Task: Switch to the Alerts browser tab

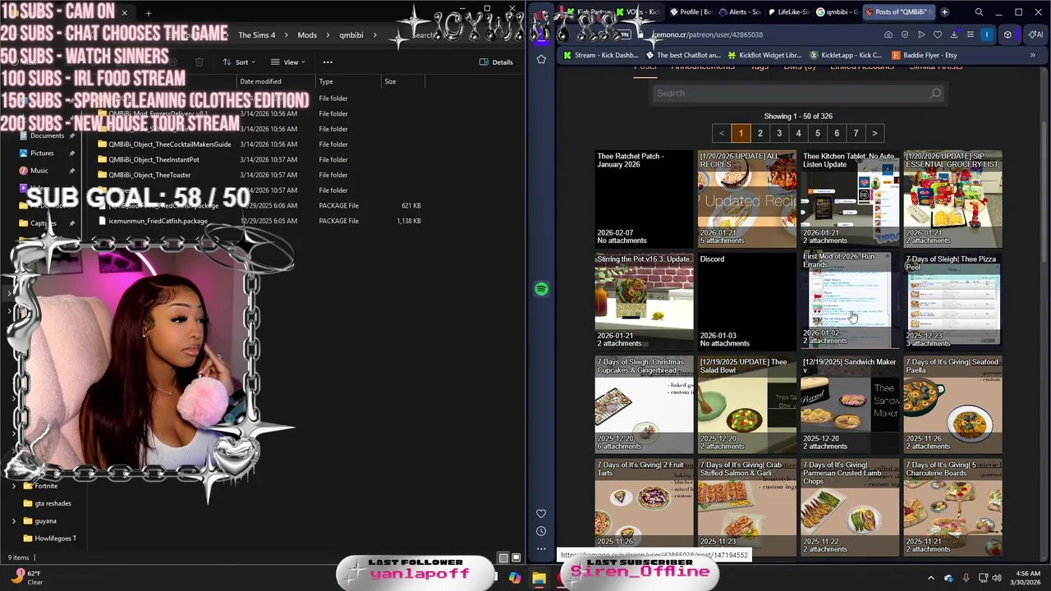Action: pos(739,12)
